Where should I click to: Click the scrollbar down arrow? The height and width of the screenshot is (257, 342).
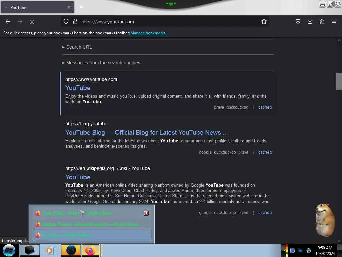[339, 241]
